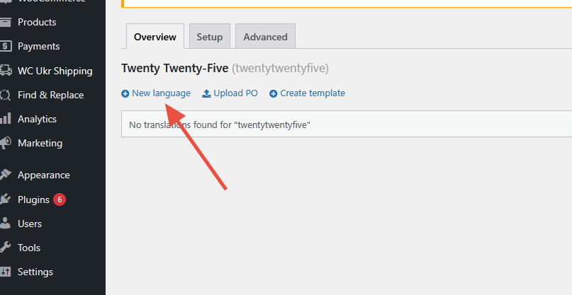Go to the Advanced tab

265,37
